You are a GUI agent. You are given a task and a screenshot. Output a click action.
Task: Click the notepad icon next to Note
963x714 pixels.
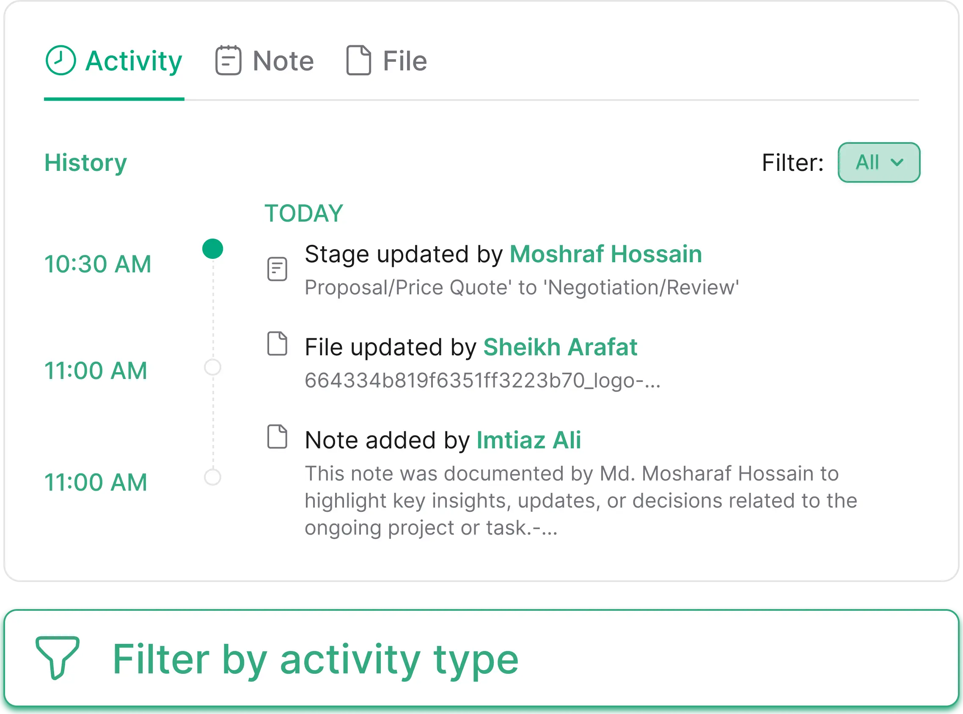coord(228,60)
